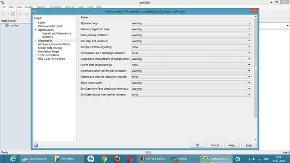The width and height of the screenshot is (290, 163).
Task: Select Solver in the Select tree
Action: pyautogui.click(x=42, y=23)
